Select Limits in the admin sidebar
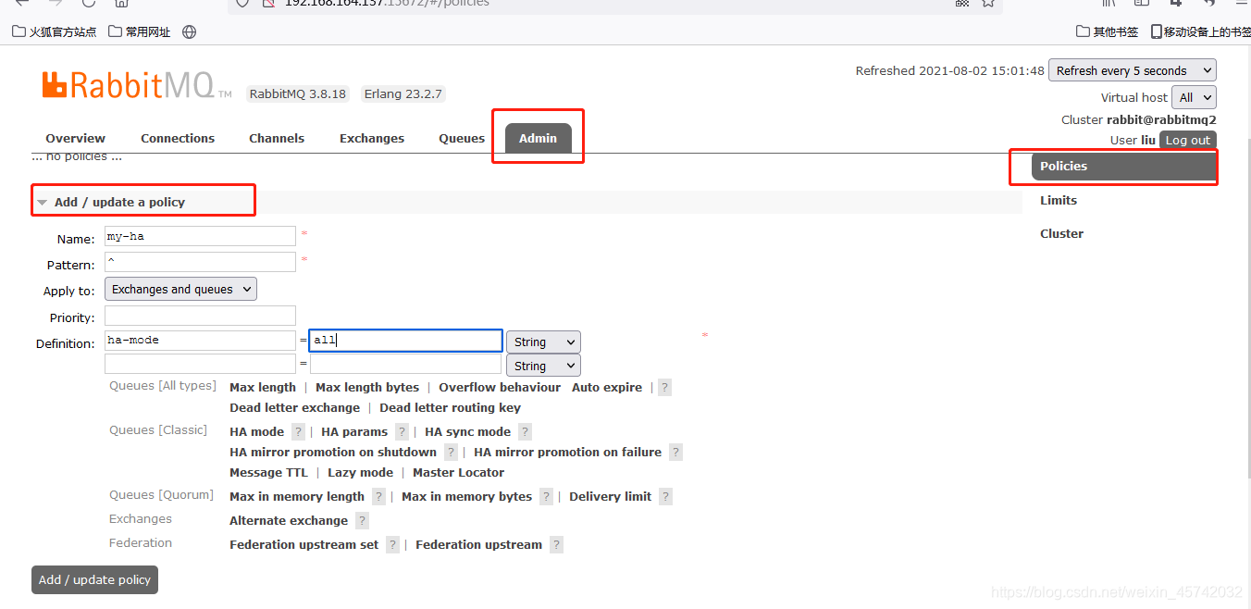This screenshot has height=609, width=1251. point(1059,200)
